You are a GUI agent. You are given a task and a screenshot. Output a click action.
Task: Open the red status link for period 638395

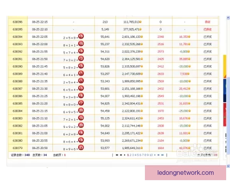tap(207, 30)
